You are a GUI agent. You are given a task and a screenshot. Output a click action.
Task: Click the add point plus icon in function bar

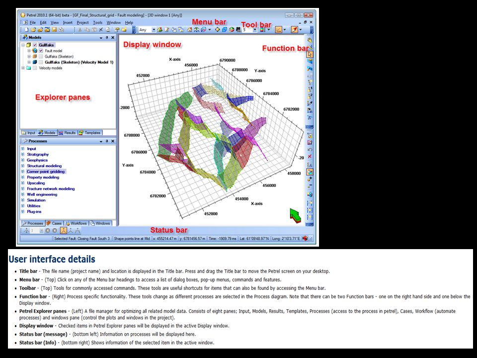tap(310, 179)
